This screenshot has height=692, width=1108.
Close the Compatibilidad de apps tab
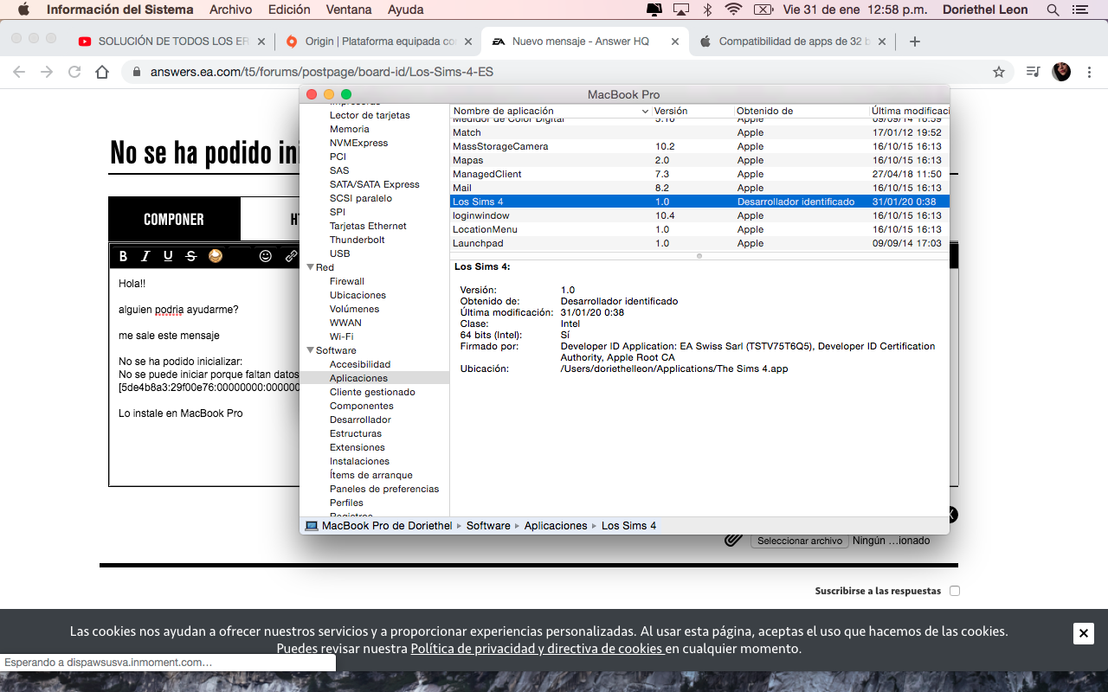coord(883,42)
